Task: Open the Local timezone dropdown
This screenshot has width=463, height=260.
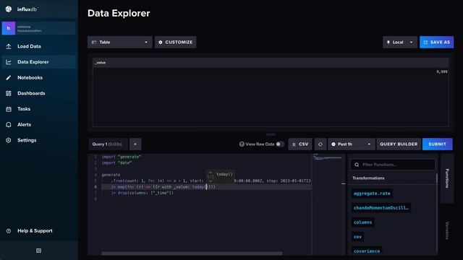Action: click(400, 42)
